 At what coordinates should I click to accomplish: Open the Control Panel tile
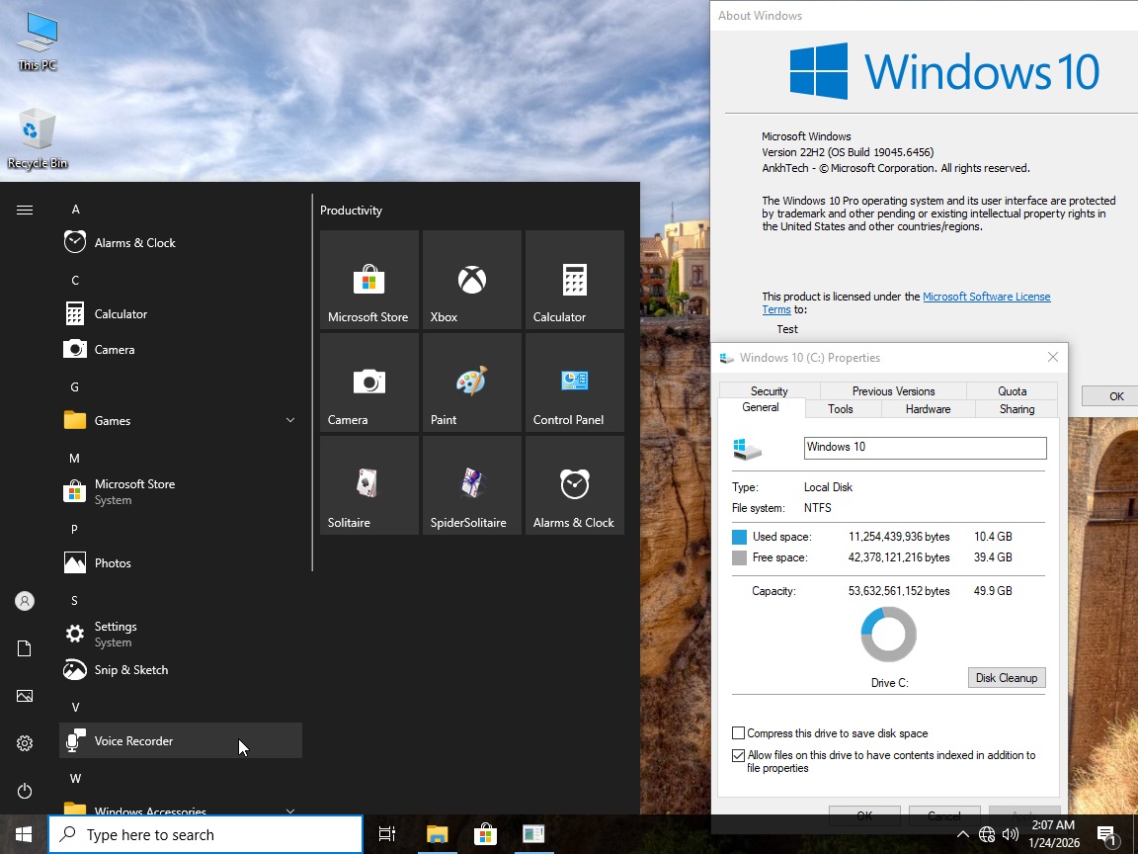(x=574, y=383)
